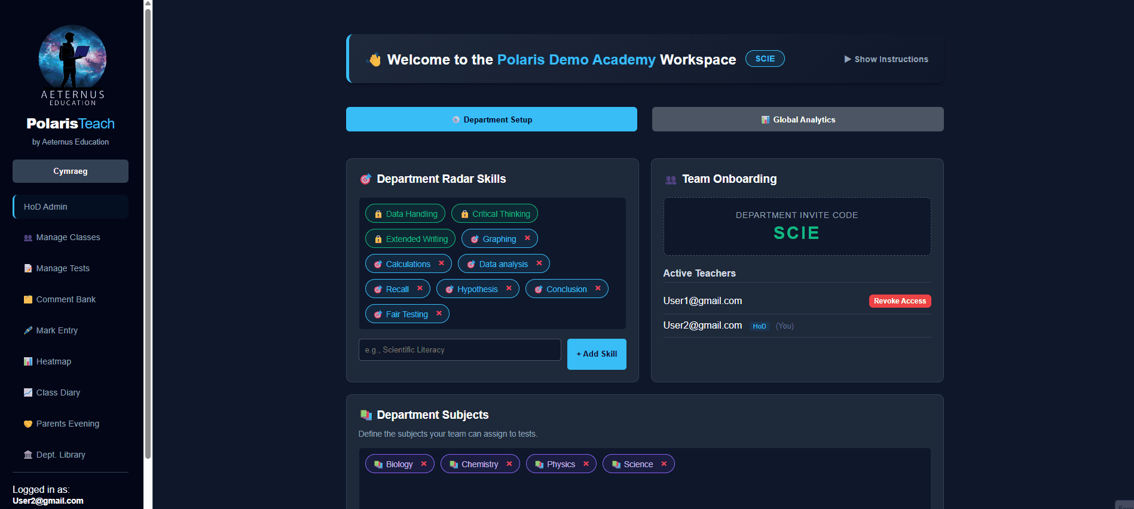Click the Heatmap chart icon
Viewport: 1134px width, 509px height.
coord(27,361)
